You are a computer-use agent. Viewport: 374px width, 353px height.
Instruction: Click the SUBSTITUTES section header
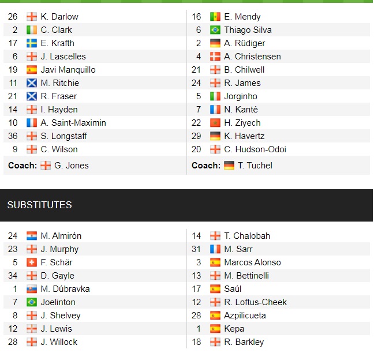(x=39, y=205)
